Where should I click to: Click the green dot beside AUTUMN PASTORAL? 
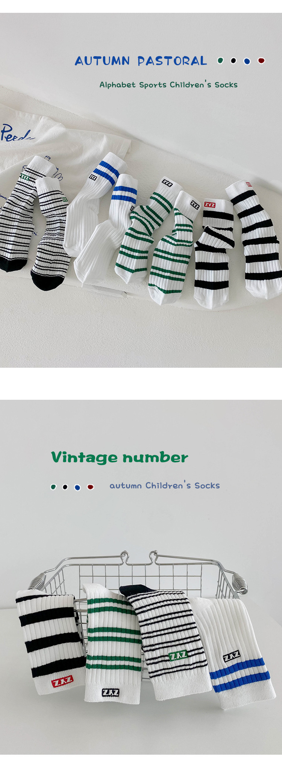tap(221, 60)
